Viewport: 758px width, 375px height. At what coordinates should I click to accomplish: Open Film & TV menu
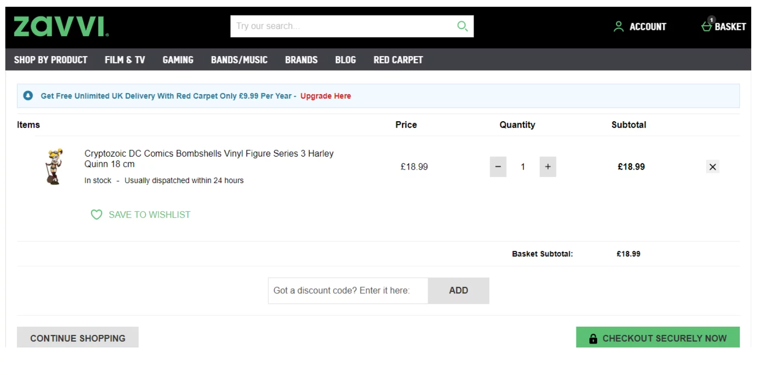tap(125, 60)
